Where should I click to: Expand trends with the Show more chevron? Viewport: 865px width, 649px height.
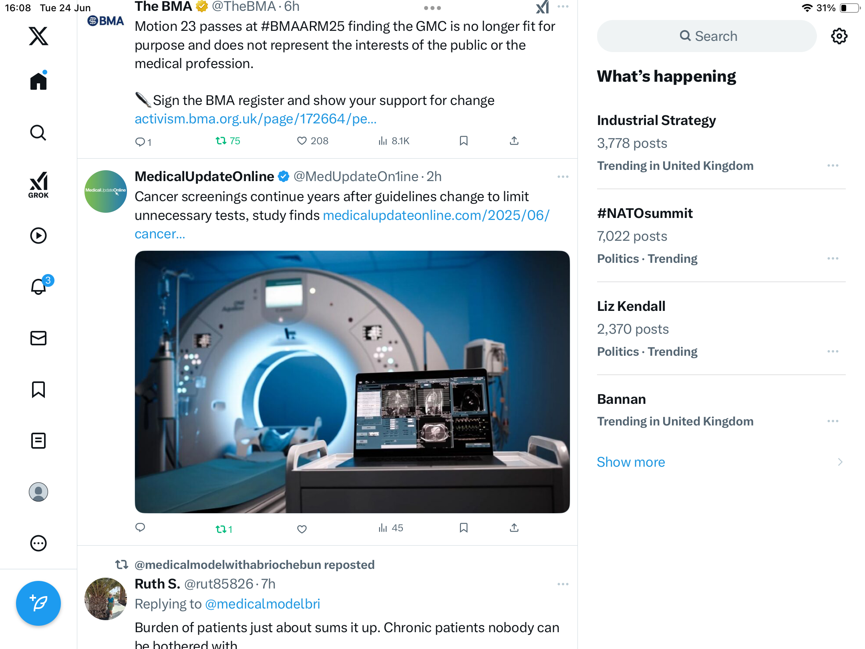pyautogui.click(x=840, y=462)
